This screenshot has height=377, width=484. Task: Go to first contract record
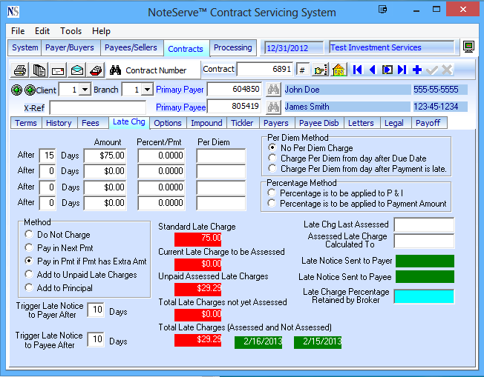coord(358,70)
